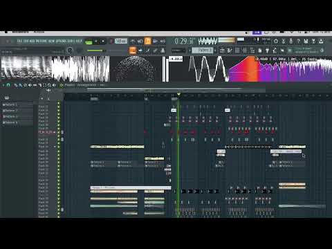Click the oscilloscope waveform in top toolbar
This screenshot has height=249, width=332.
click(x=207, y=41)
